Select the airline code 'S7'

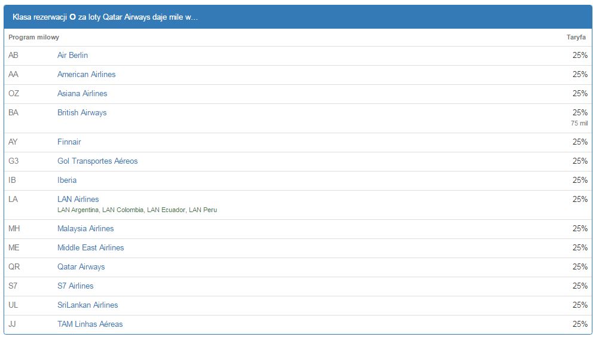(13, 286)
